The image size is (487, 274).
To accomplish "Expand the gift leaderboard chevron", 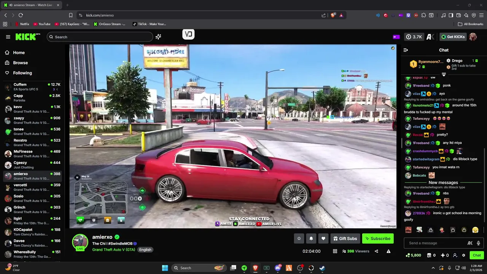I will coord(444,74).
